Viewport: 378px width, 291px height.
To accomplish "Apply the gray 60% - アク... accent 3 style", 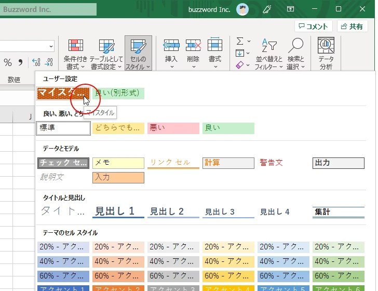I will [x=173, y=276].
